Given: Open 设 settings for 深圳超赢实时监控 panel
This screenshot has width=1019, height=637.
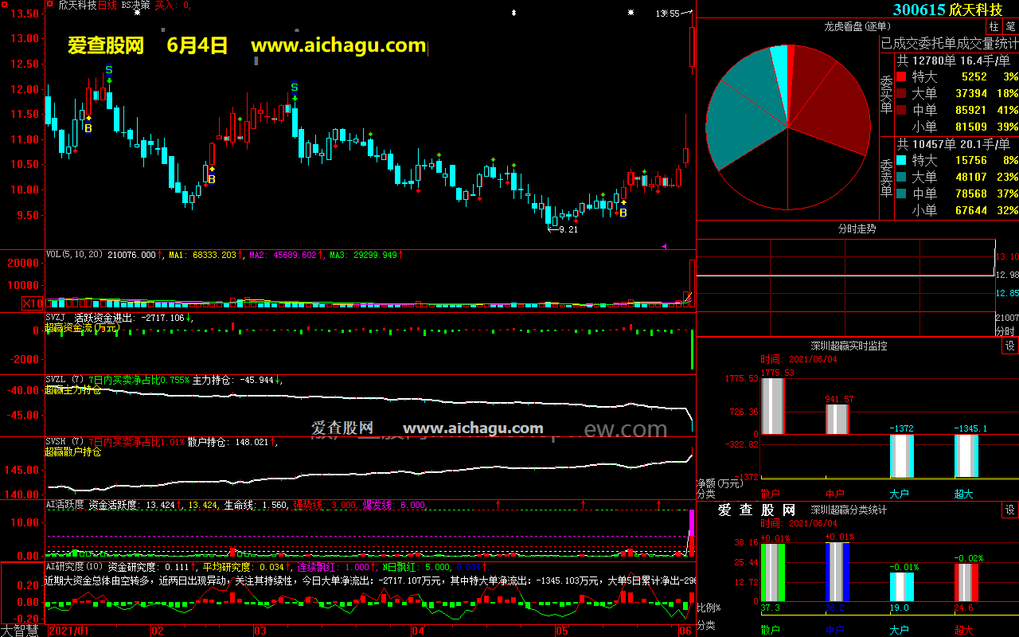Looking at the screenshot, I should pyautogui.click(x=1010, y=346).
